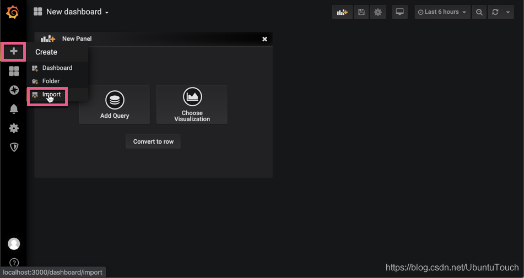Open the user profile avatar
This screenshot has height=278, width=524.
click(14, 244)
